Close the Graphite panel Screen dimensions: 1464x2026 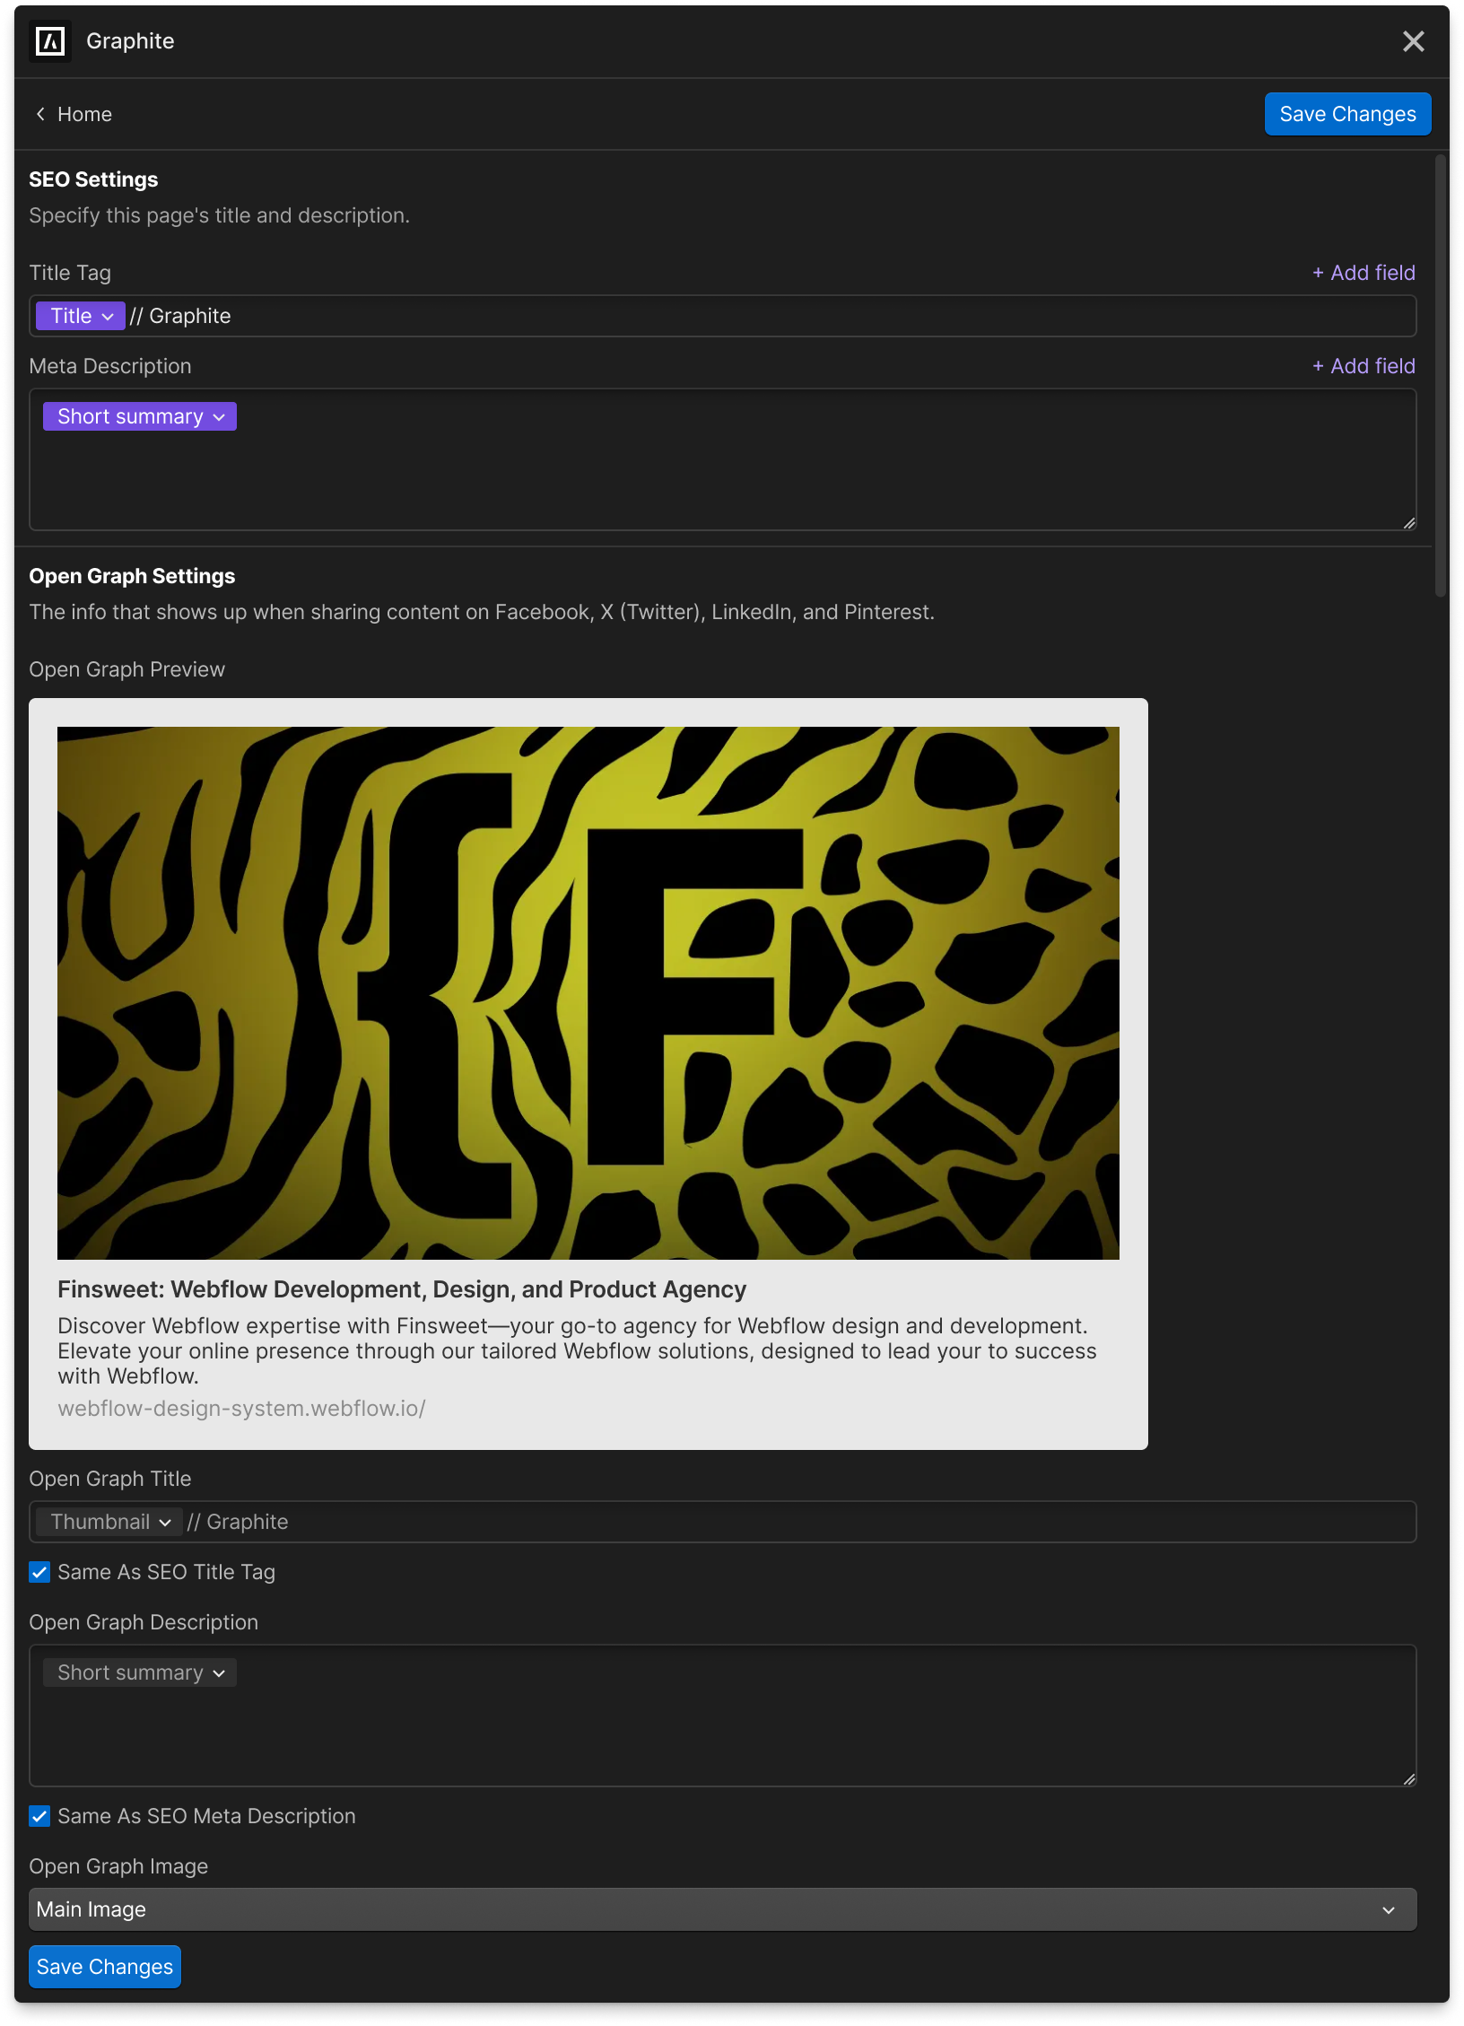[x=1413, y=41]
